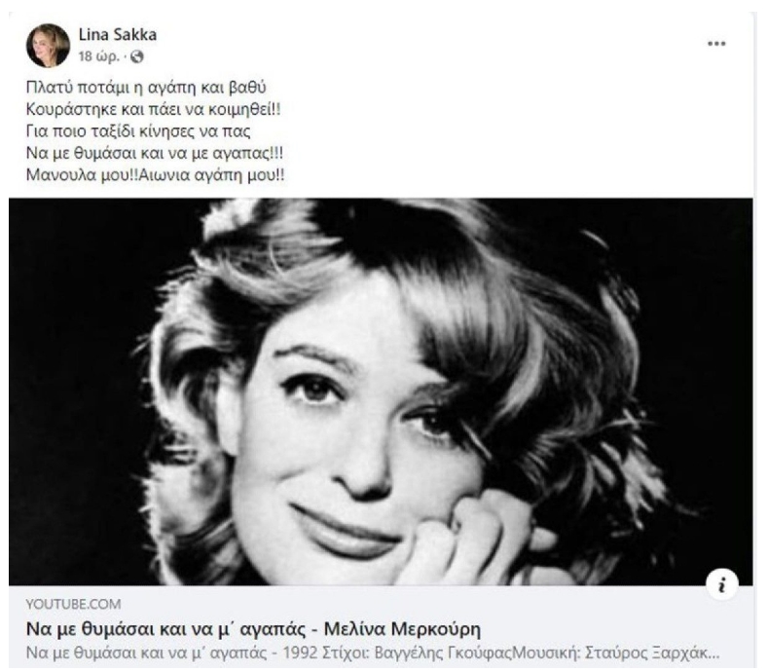
Task: Click the 1992 Στίχοι video description text
Action: click(x=372, y=653)
